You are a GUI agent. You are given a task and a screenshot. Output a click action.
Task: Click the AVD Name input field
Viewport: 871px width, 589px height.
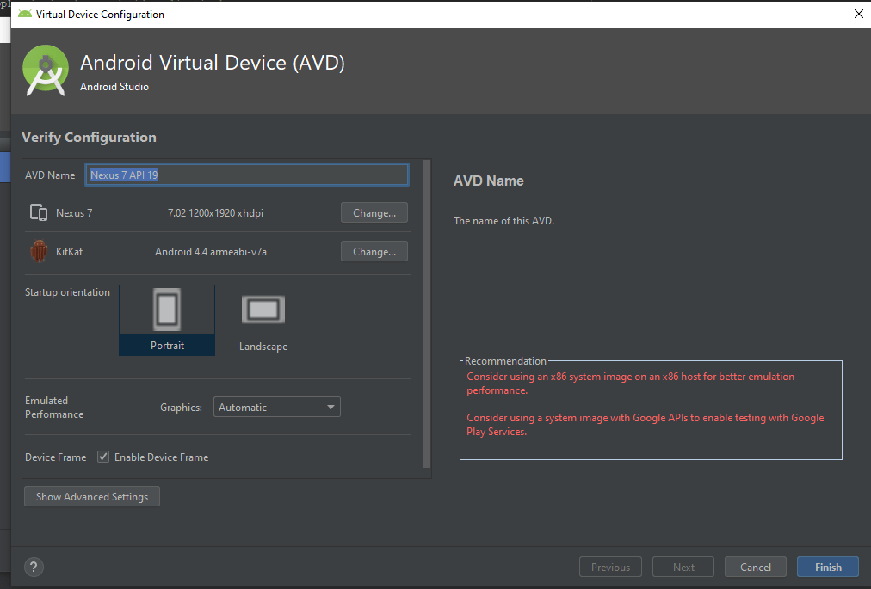247,175
